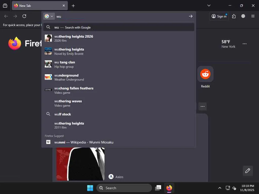Select 'wuchang fallen feathers' video game suggestion
The height and width of the screenshot is (194, 259).
pyautogui.click(x=119, y=90)
